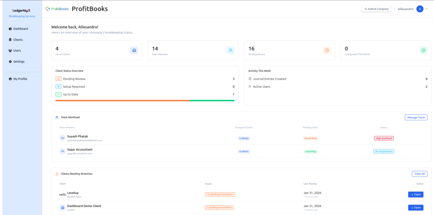Click the username 'Allesandro' in the header
434x215 pixels.
406,9
